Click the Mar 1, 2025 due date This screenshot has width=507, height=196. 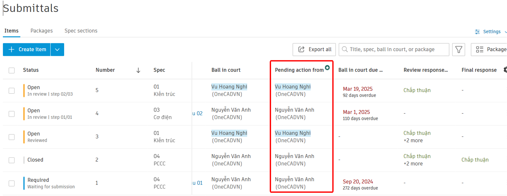pos(356,112)
